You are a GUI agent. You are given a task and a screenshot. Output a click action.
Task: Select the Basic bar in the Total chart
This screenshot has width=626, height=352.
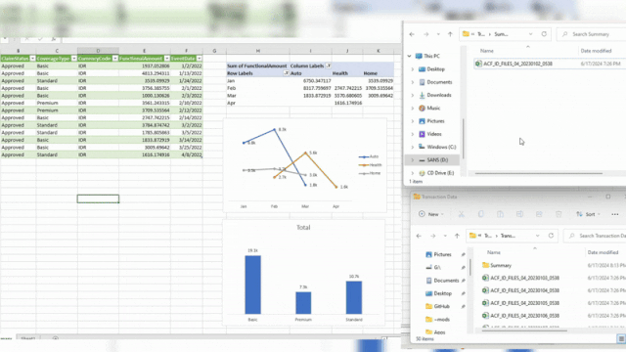252,285
